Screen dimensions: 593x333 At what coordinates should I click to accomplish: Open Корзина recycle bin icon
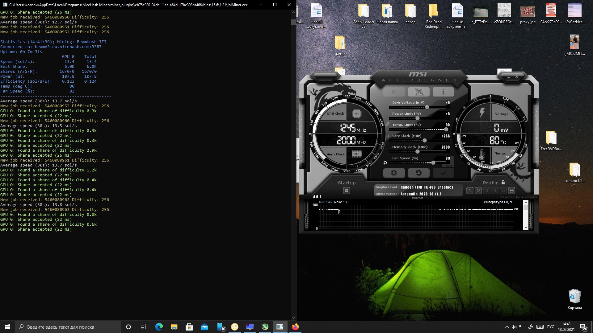point(574,299)
